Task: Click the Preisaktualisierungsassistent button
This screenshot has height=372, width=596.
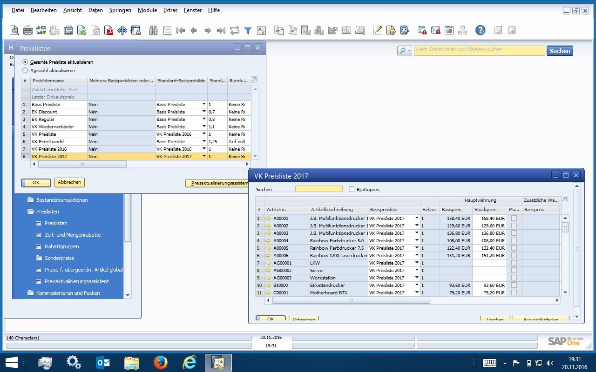Action: tap(217, 183)
